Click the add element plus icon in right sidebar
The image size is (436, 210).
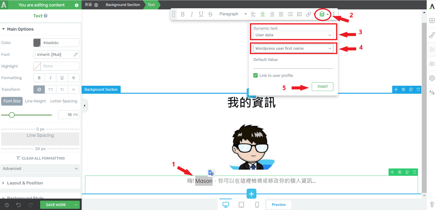click(432, 21)
